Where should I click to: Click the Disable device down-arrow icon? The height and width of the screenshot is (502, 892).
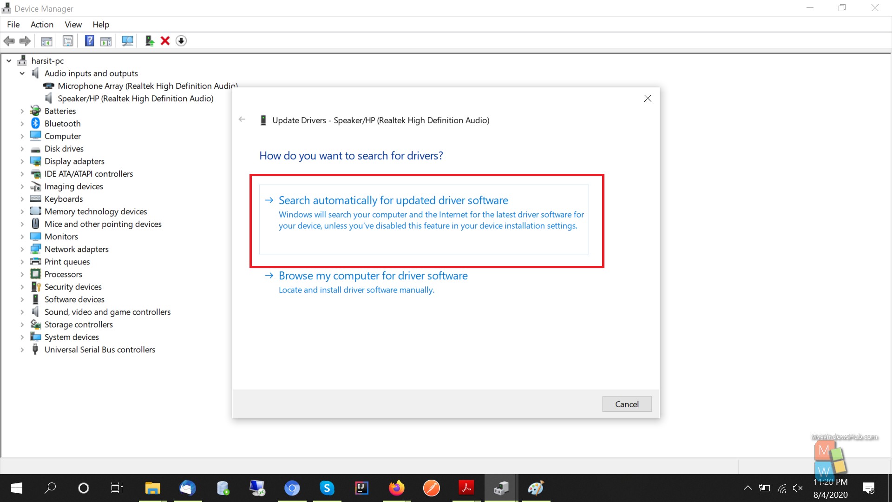click(181, 41)
